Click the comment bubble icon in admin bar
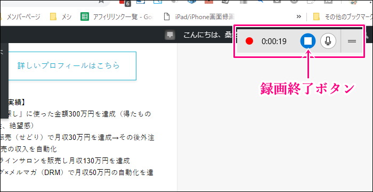Image resolution: width=373 pixels, height=192 pixels. (x=169, y=35)
